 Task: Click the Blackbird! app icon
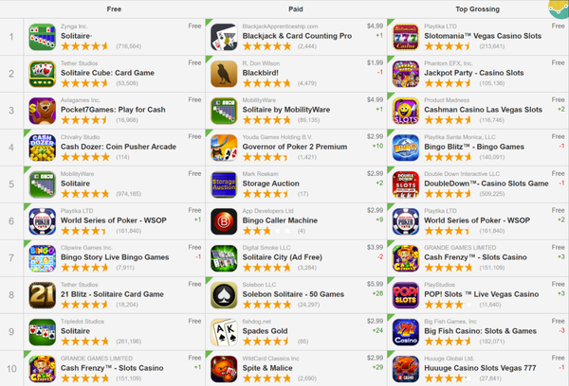point(224,74)
